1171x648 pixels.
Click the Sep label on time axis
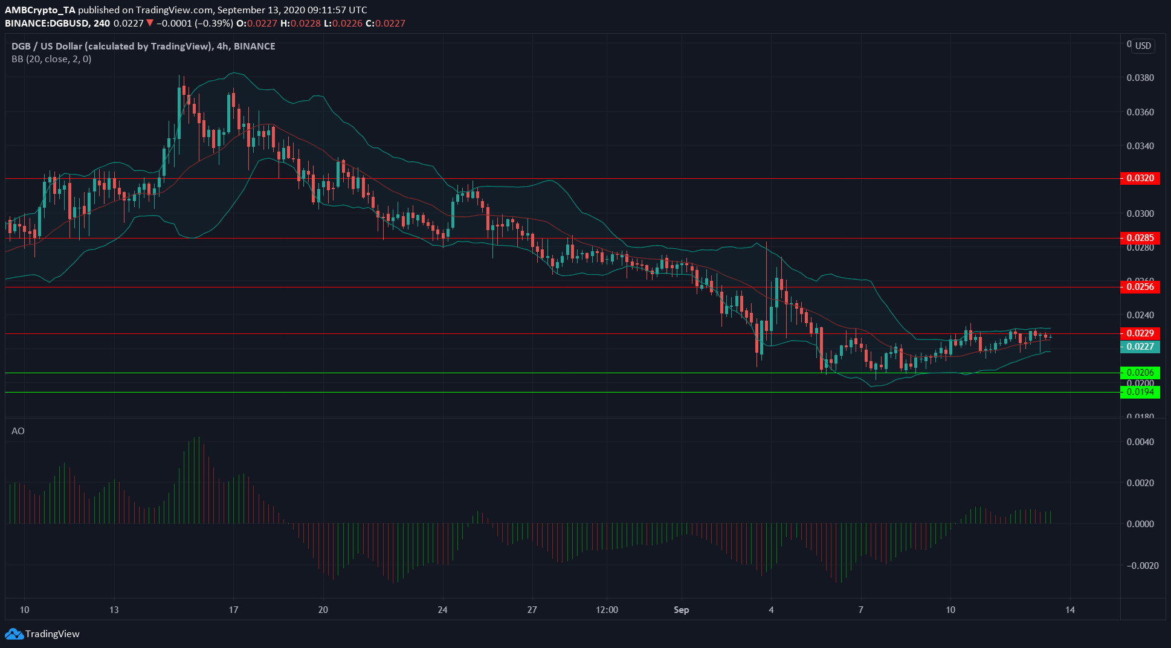pyautogui.click(x=681, y=610)
